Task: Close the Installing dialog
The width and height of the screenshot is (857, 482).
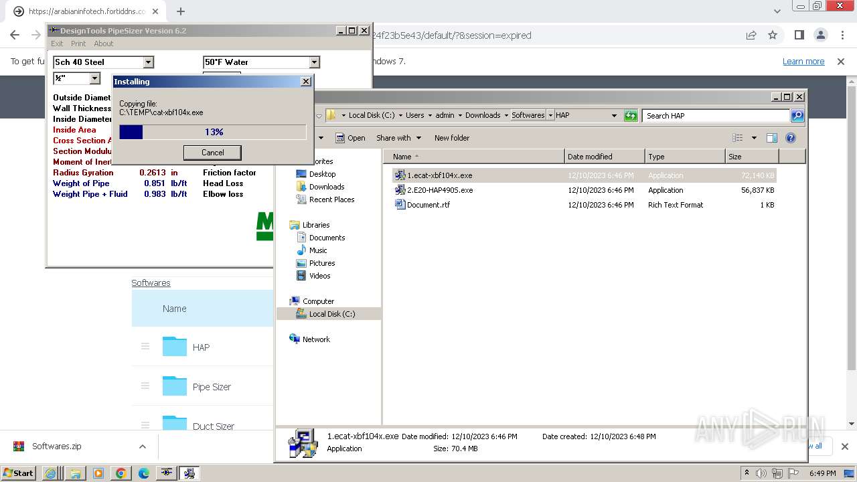Action: [306, 82]
